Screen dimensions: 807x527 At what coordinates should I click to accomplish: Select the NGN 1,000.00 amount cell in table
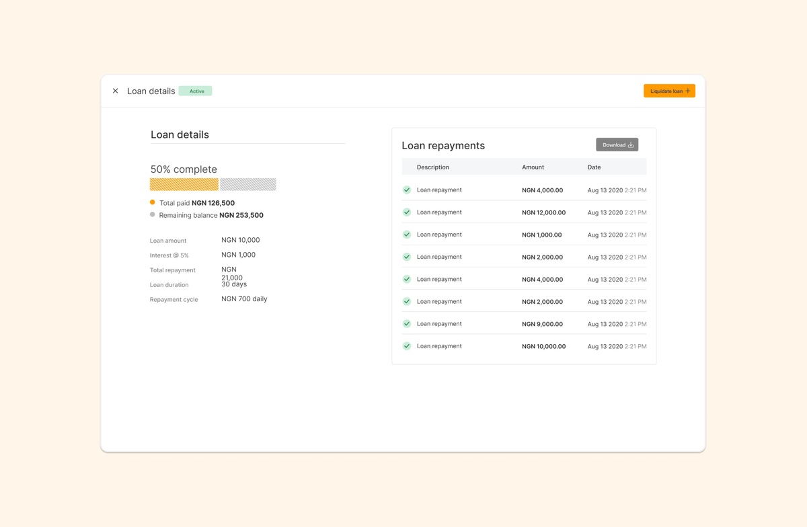click(542, 235)
